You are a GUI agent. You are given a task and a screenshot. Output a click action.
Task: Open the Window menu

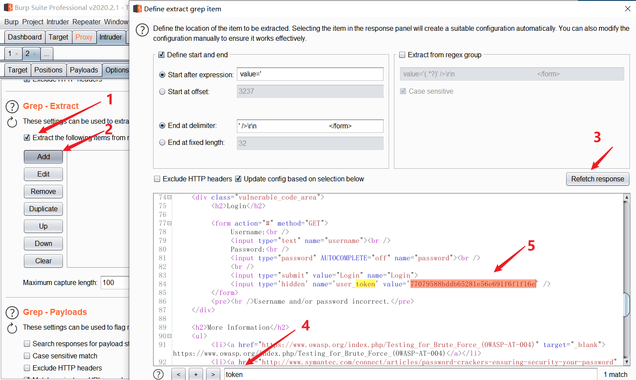pyautogui.click(x=116, y=22)
